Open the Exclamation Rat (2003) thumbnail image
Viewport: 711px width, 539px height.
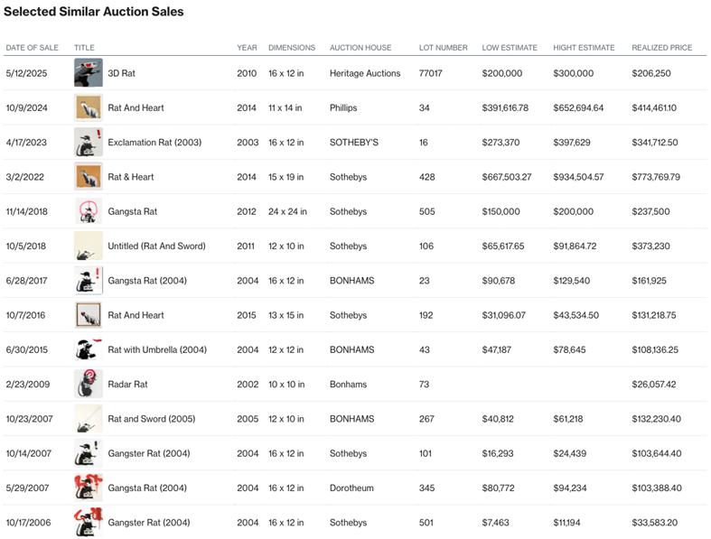pyautogui.click(x=89, y=143)
